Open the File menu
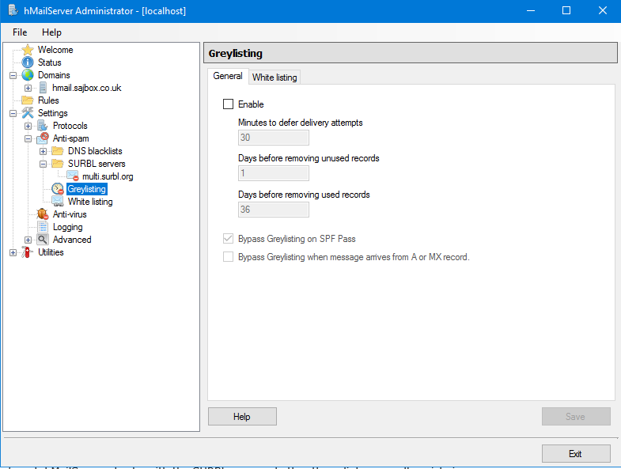This screenshot has height=469, width=621. 20,32
